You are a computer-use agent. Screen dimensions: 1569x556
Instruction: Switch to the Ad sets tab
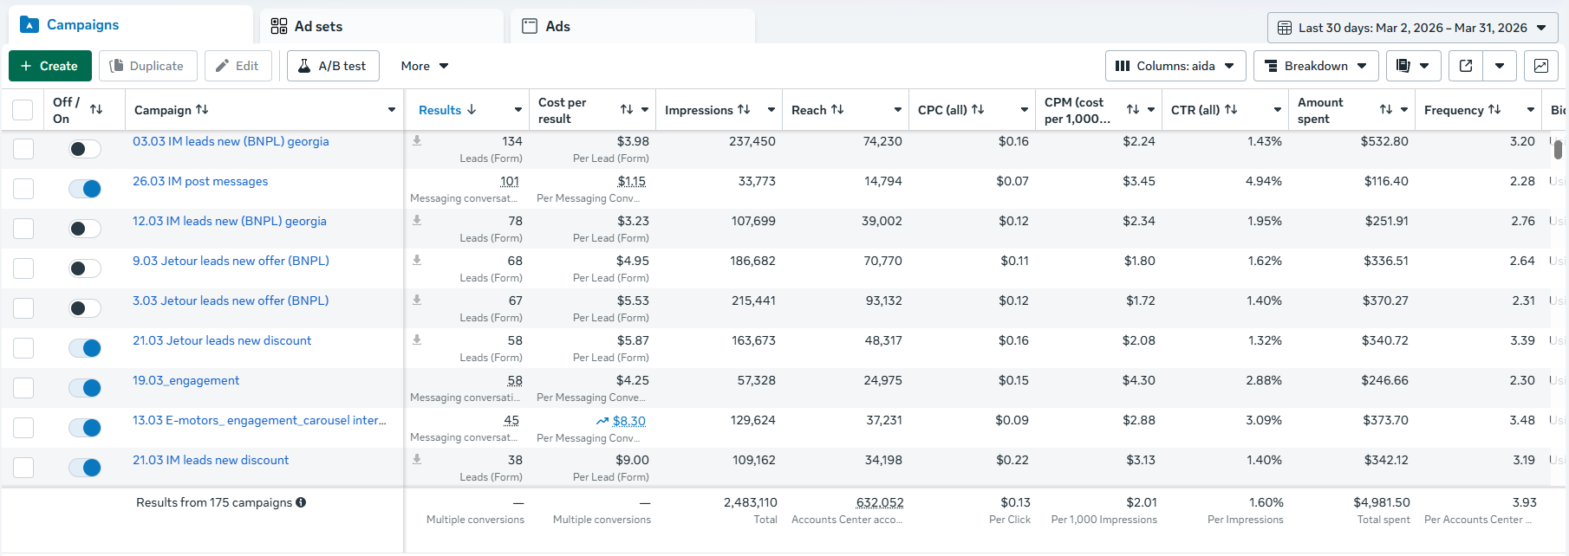pos(381,26)
